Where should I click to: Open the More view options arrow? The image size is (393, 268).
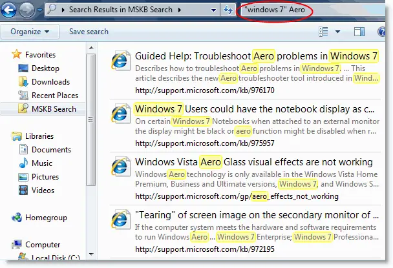click(x=337, y=32)
